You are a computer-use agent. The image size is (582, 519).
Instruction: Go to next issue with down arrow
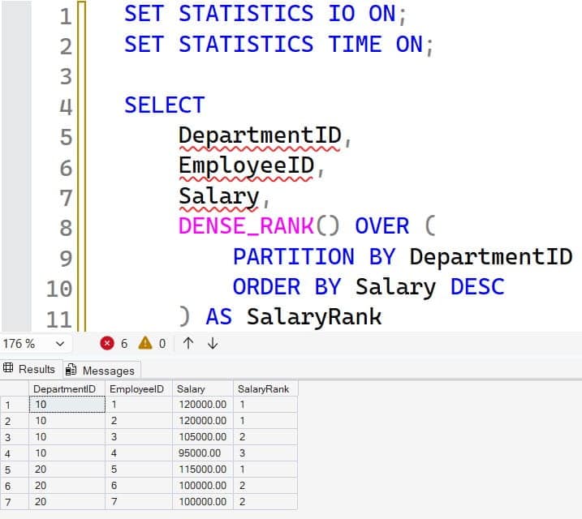[213, 343]
